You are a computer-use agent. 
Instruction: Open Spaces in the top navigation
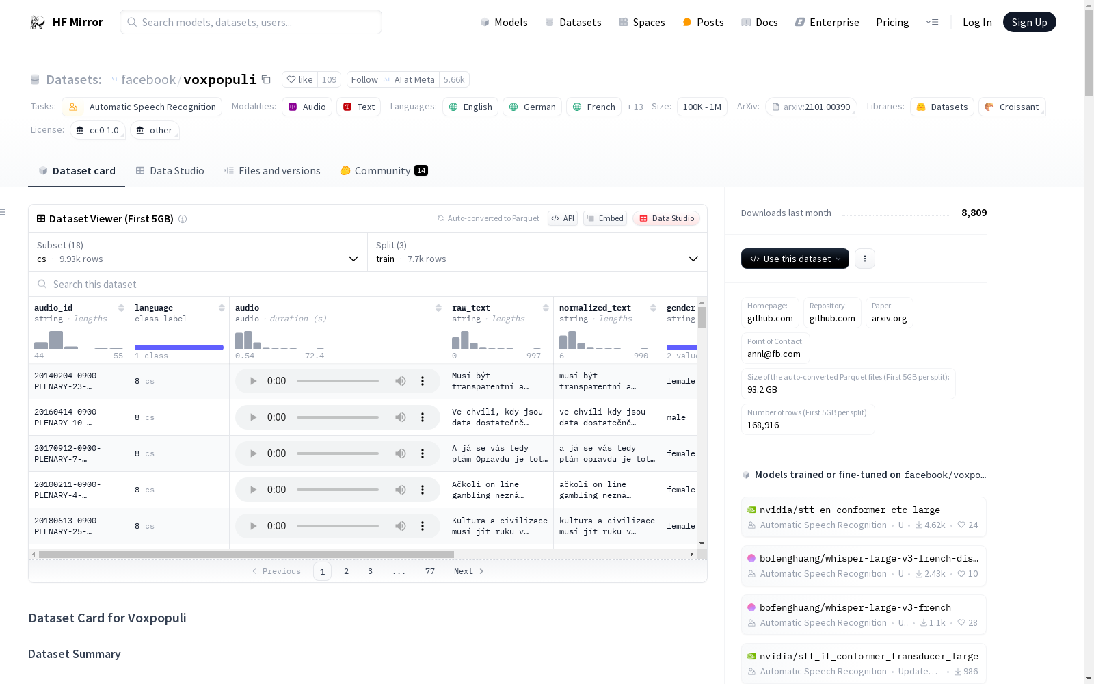[641, 22]
